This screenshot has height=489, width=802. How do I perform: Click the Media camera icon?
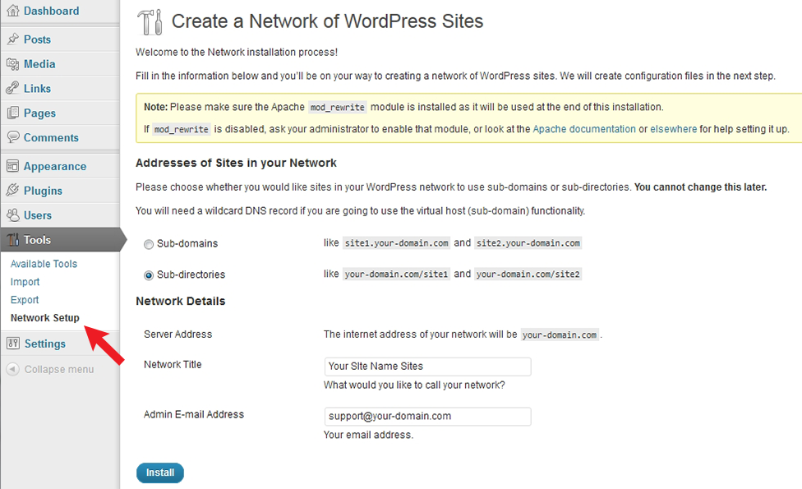(13, 64)
